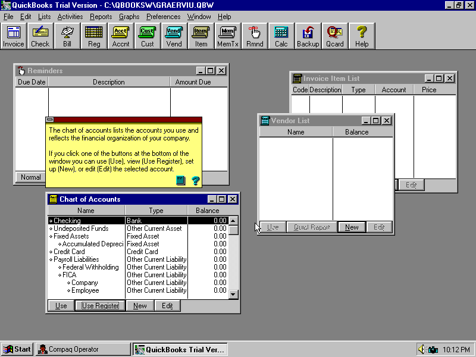Viewport: 476px width, 357px height.
Task: Open the Accnt chart of accounts icon
Action: tap(121, 36)
